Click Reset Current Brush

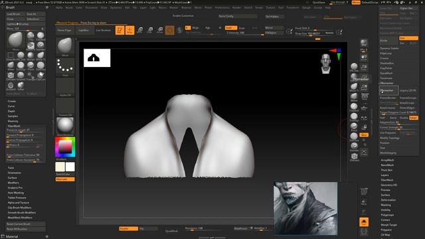click(26, 224)
